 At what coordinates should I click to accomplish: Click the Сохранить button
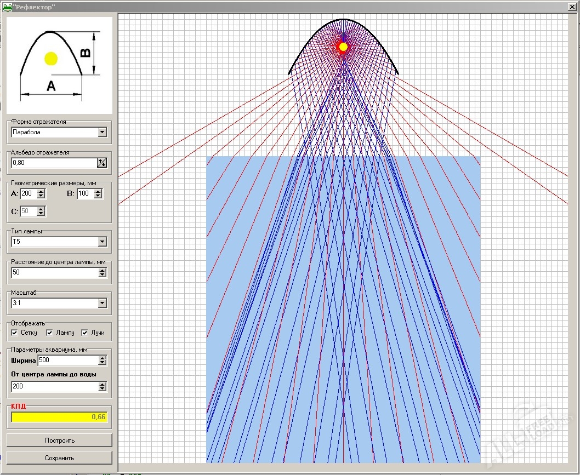pos(59,457)
